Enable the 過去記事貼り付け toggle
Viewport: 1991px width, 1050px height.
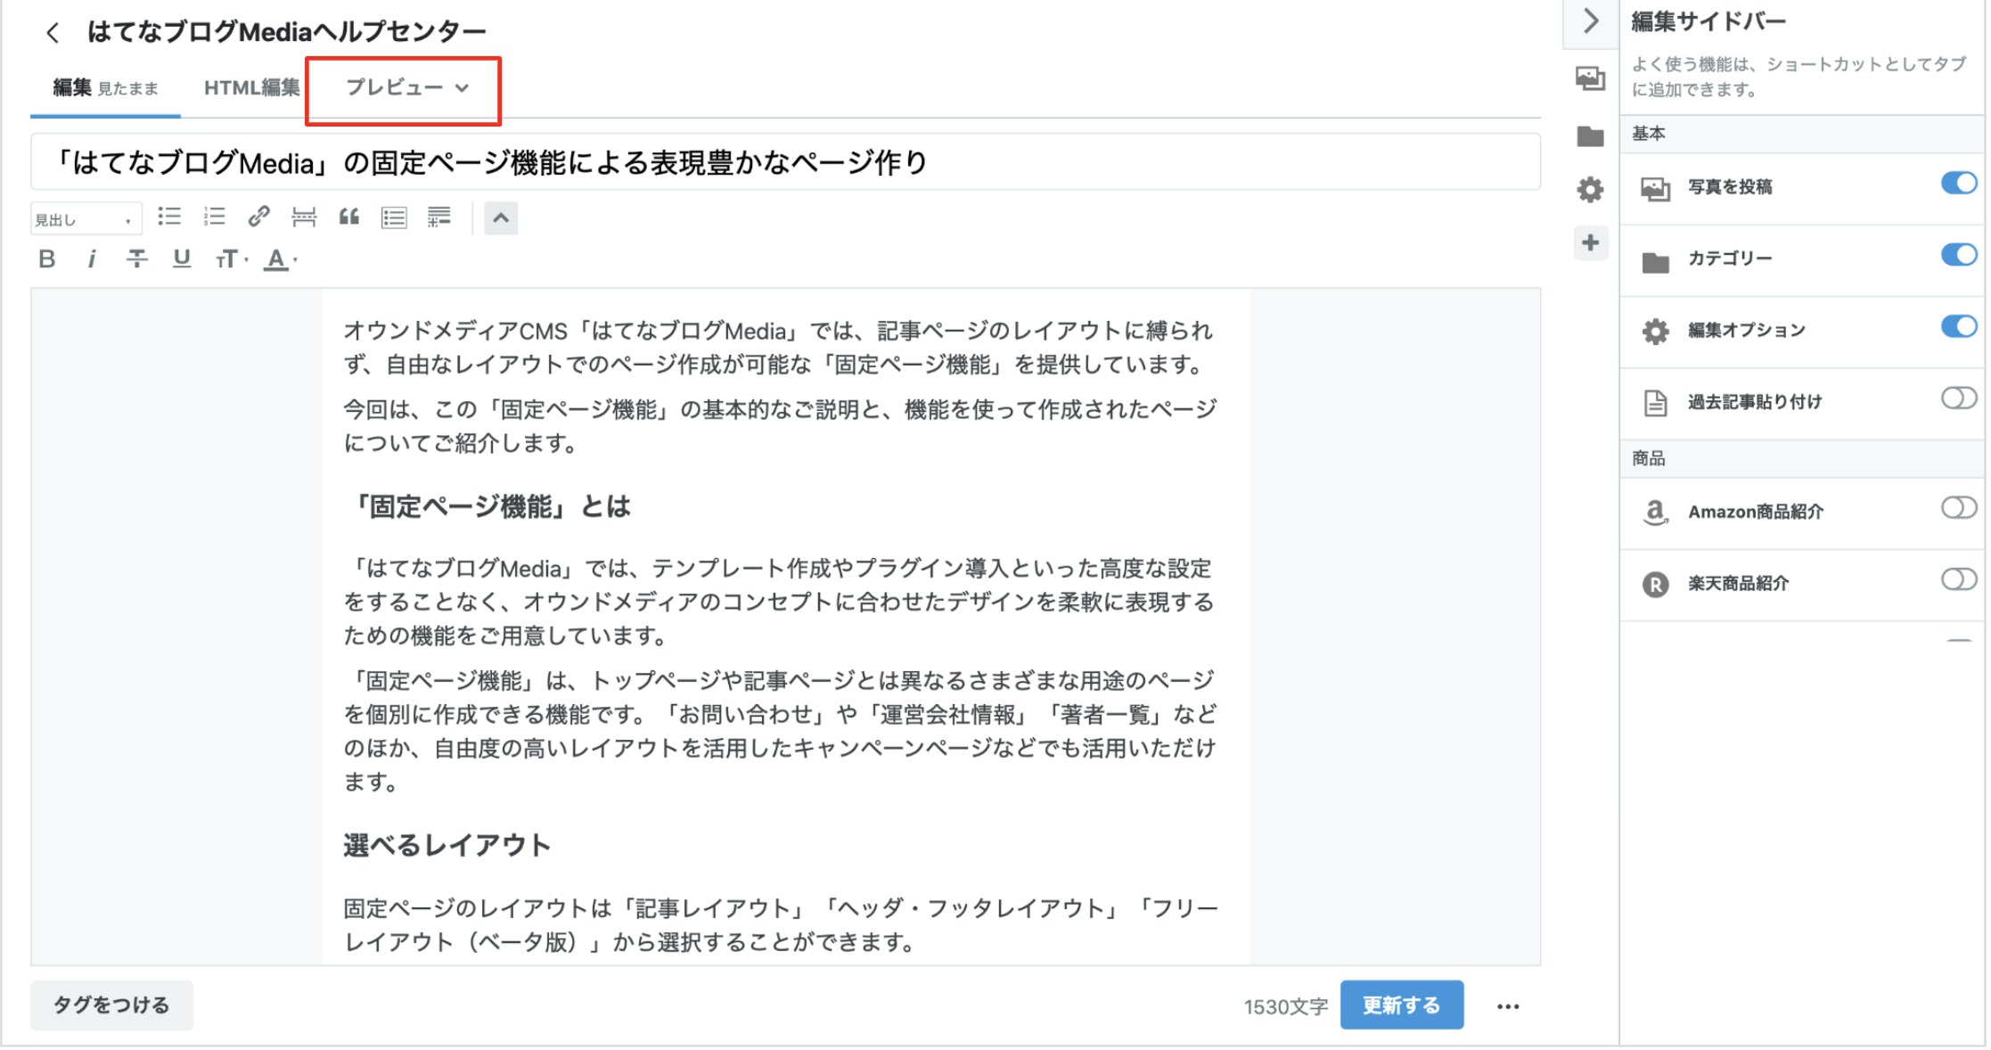pyautogui.click(x=1958, y=398)
